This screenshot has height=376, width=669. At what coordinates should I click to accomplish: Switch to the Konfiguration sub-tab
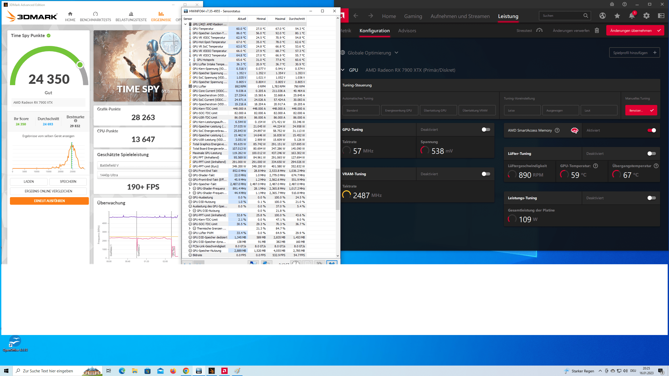[x=374, y=31]
